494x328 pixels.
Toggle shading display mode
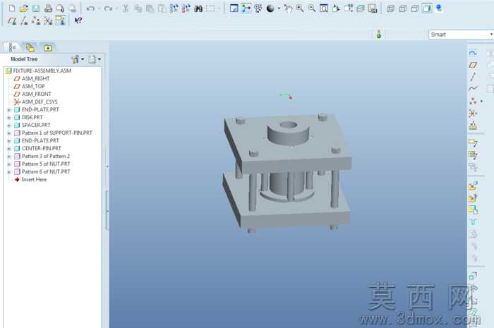coord(426,8)
